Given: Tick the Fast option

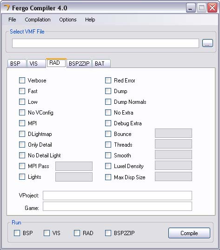Looking at the screenshot, I should coord(22,91).
